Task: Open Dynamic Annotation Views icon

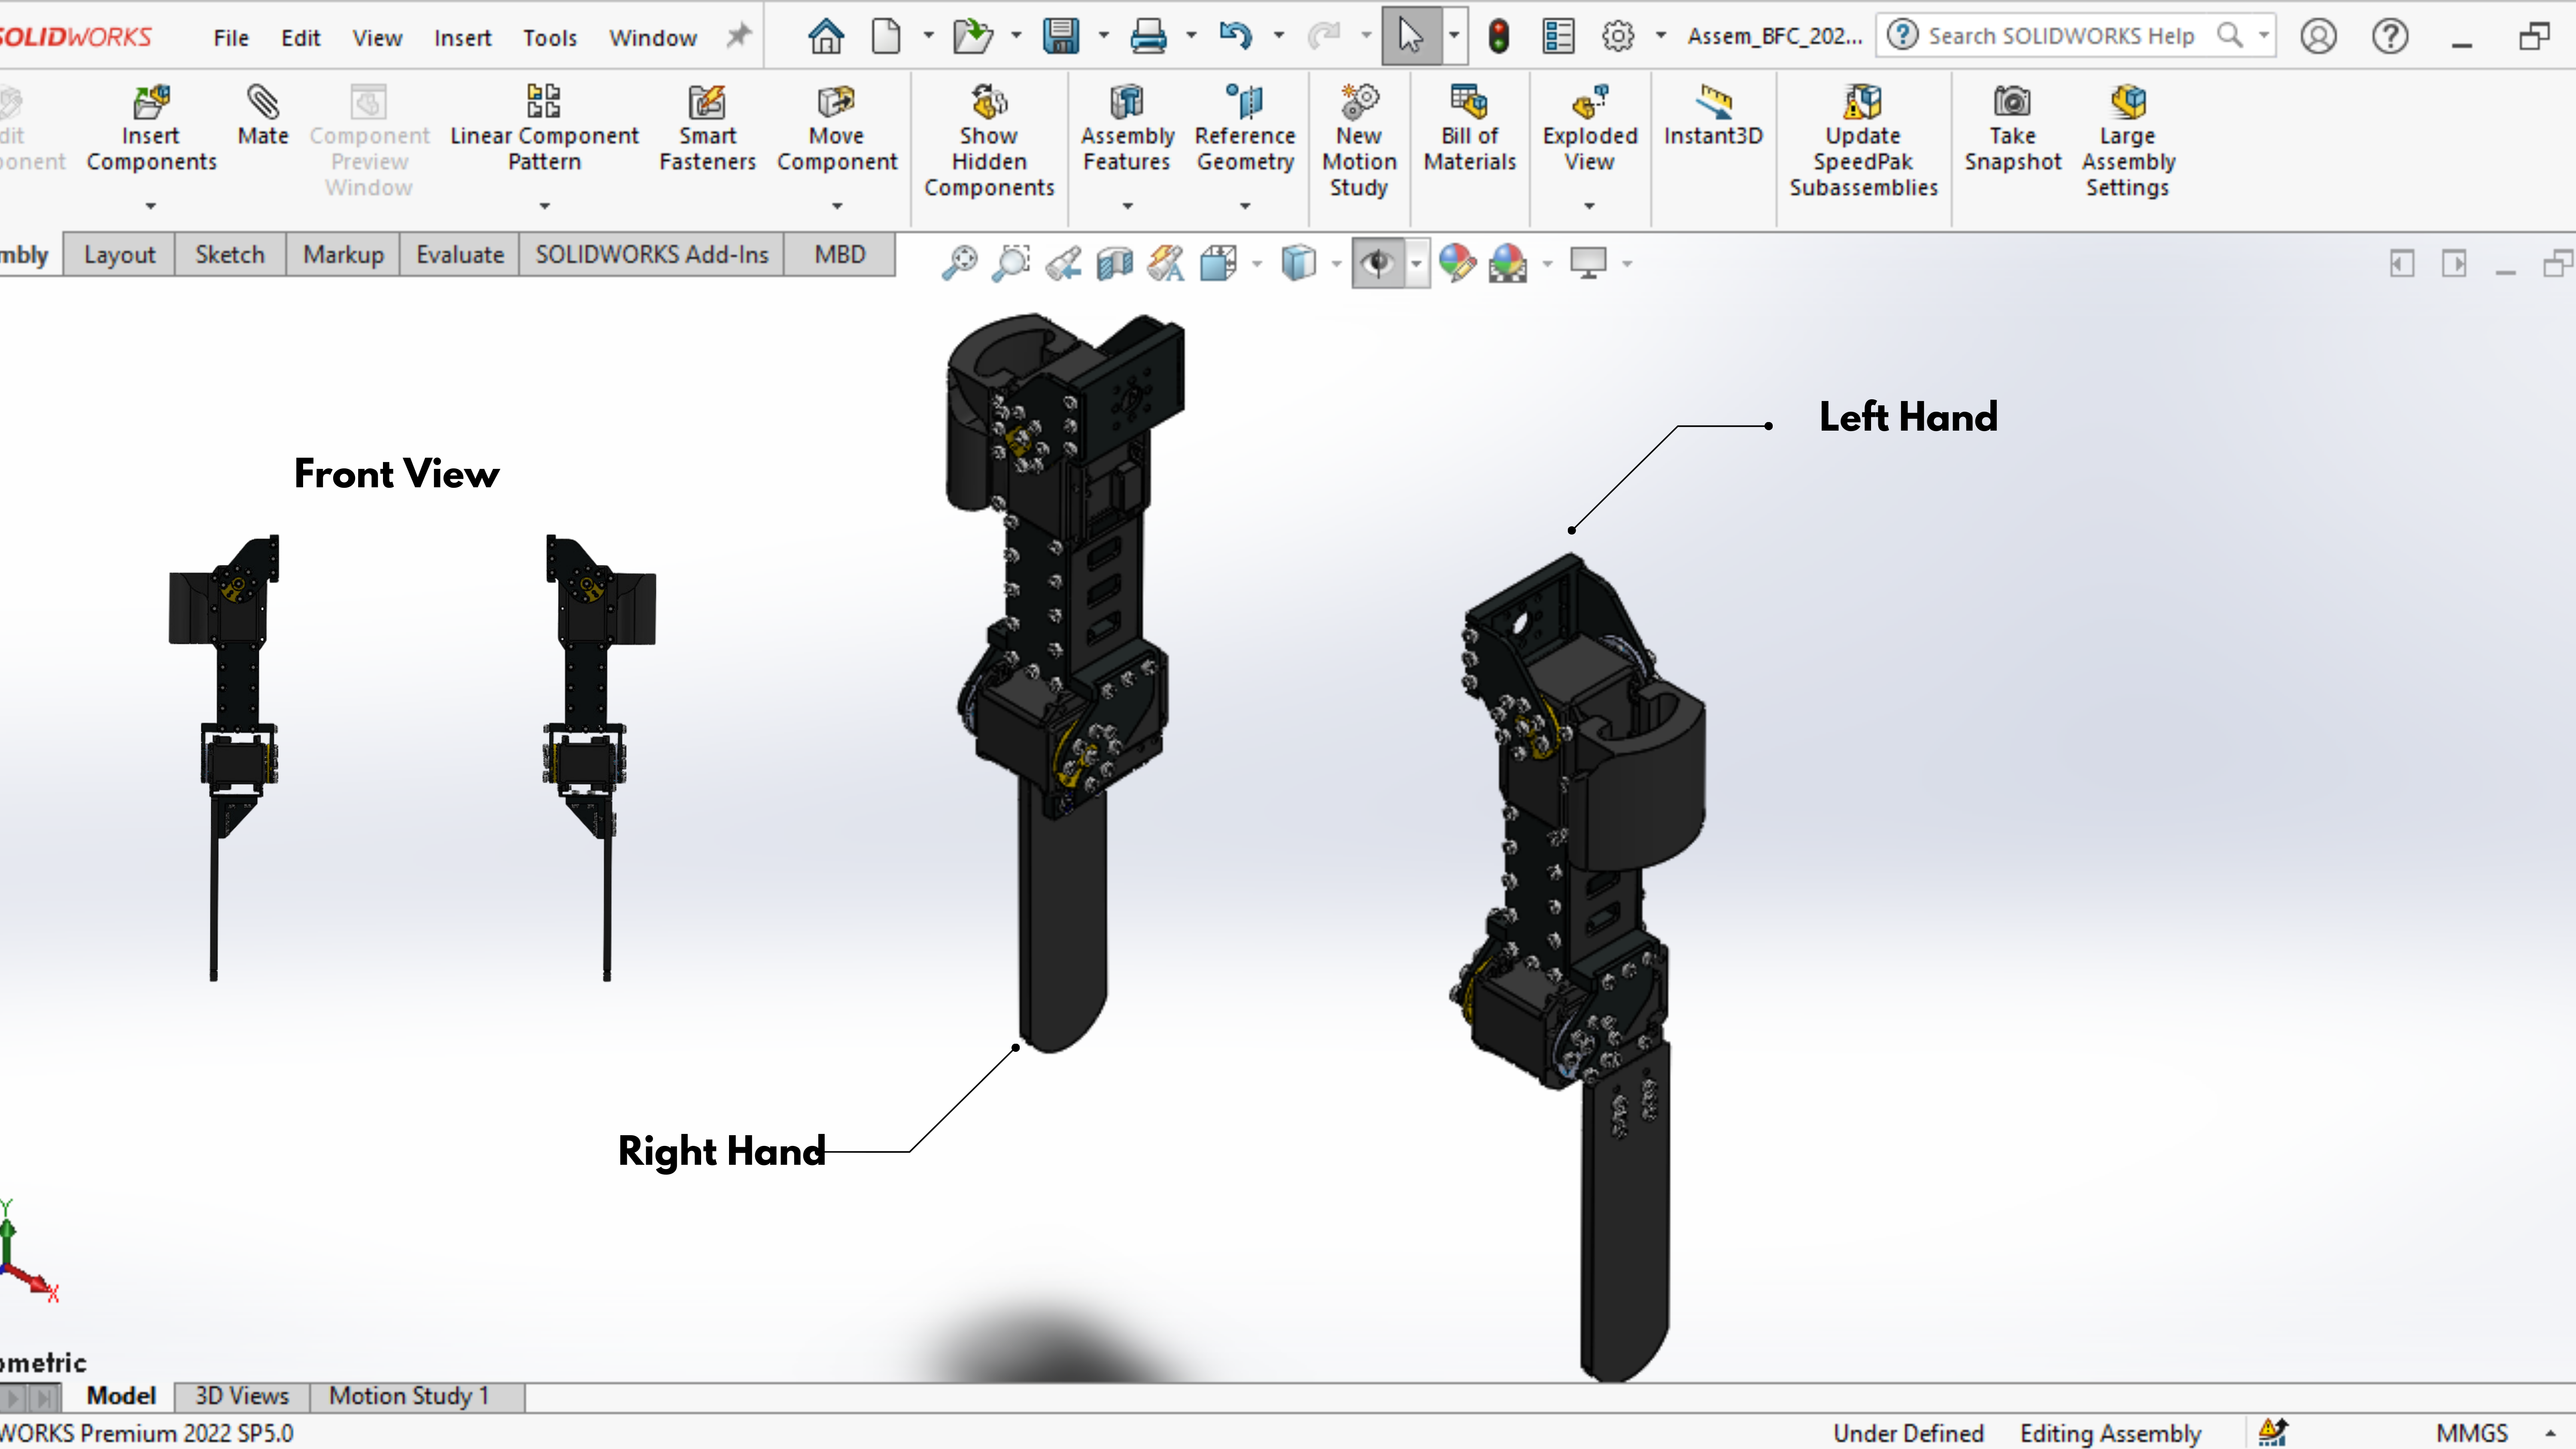Action: [1166, 263]
